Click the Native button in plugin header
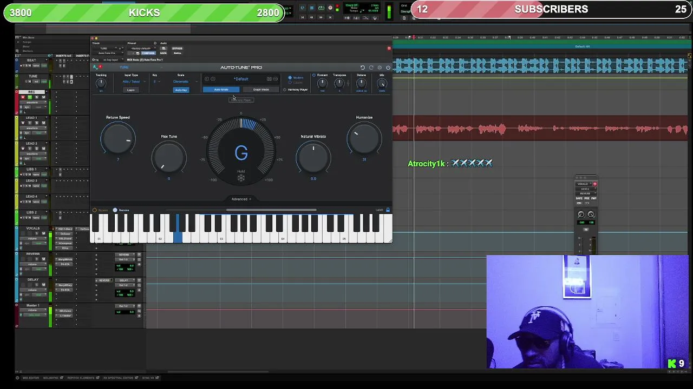 (x=177, y=53)
